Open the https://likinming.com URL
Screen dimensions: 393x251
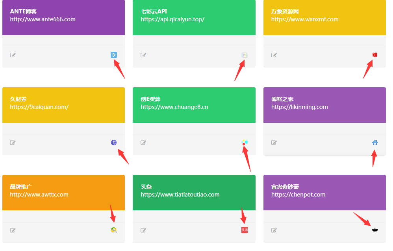point(300,107)
